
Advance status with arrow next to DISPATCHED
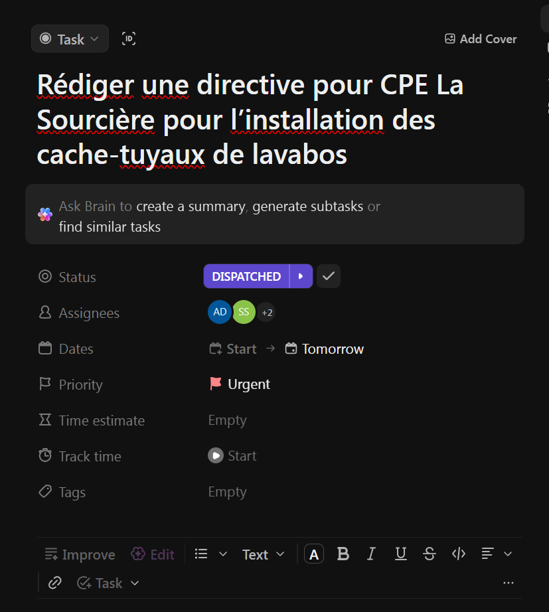point(301,276)
